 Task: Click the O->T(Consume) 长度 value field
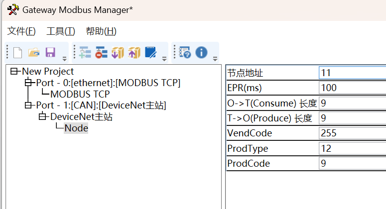(352, 103)
